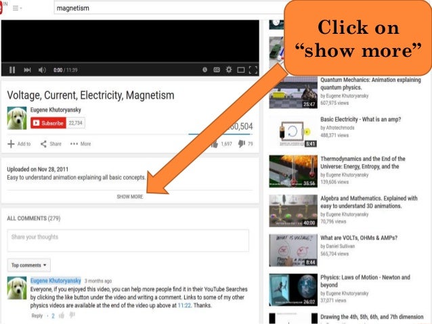
Task: Toggle closed captions in the player
Action: pos(217,70)
